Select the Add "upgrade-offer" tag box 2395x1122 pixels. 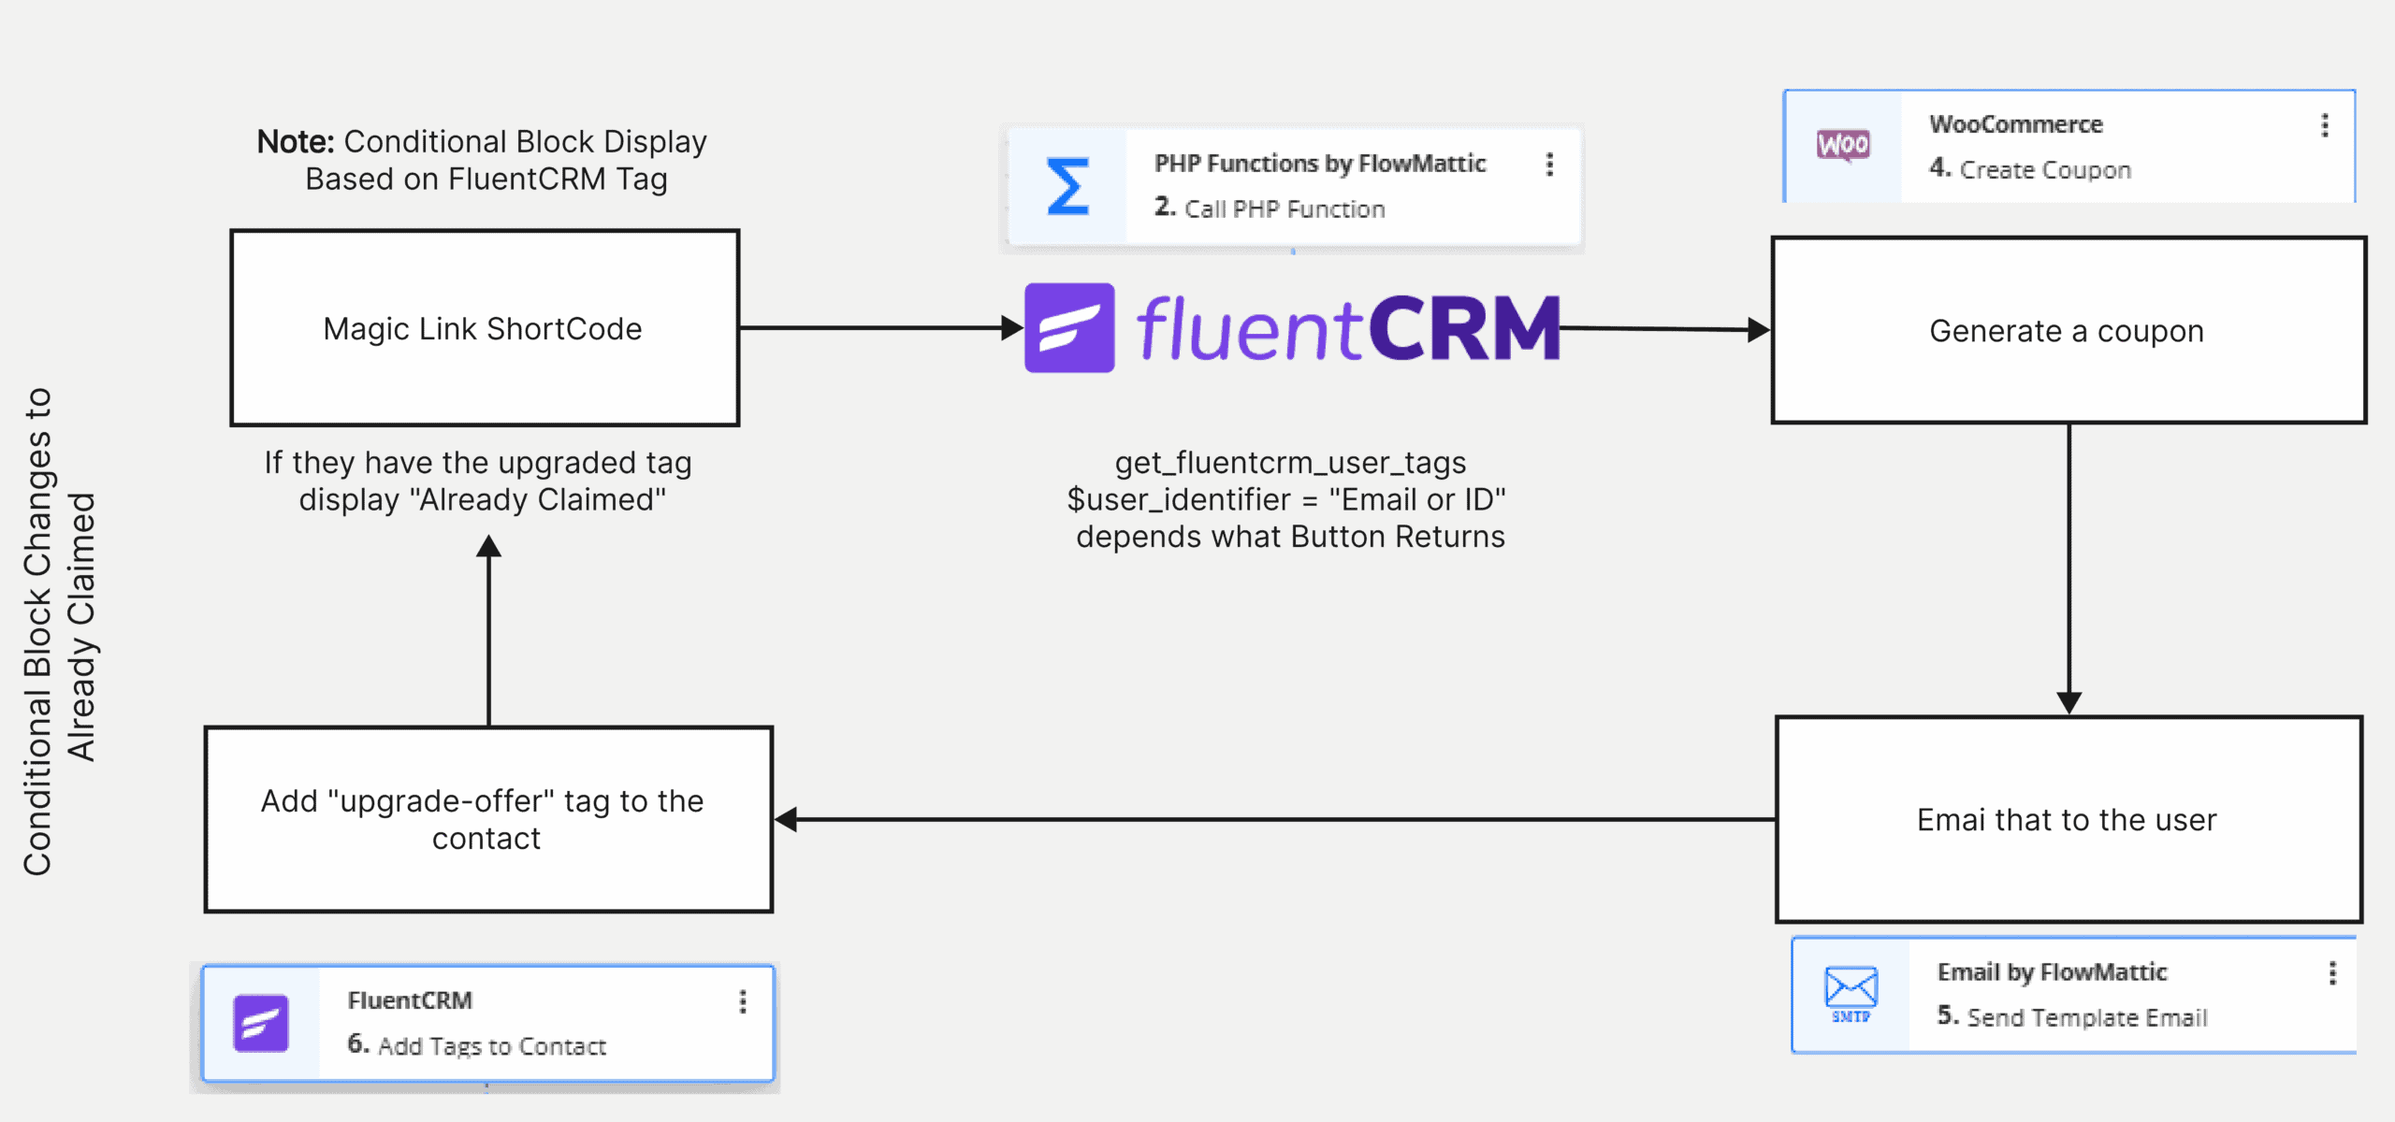click(x=488, y=819)
